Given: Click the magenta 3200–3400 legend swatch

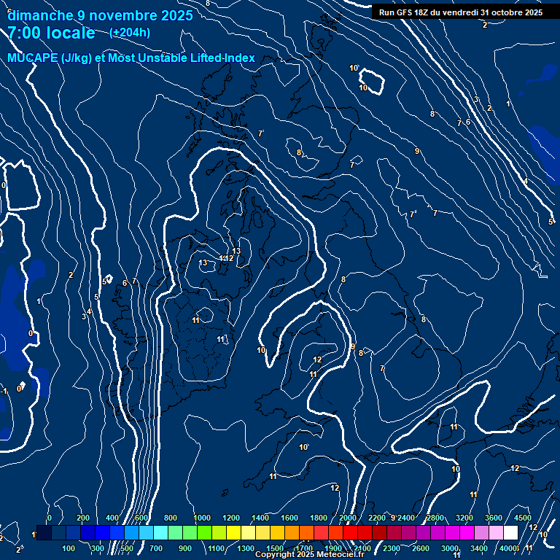Looking at the screenshot, I should [x=467, y=532].
